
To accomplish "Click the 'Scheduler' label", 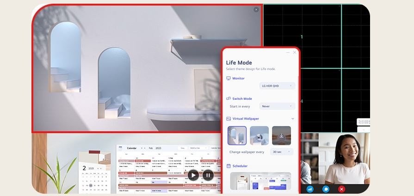I will pos(240,166).
